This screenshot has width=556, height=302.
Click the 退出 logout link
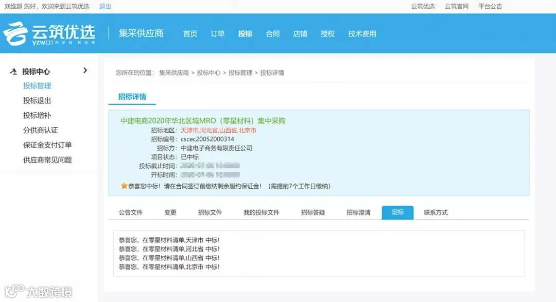click(105, 6)
